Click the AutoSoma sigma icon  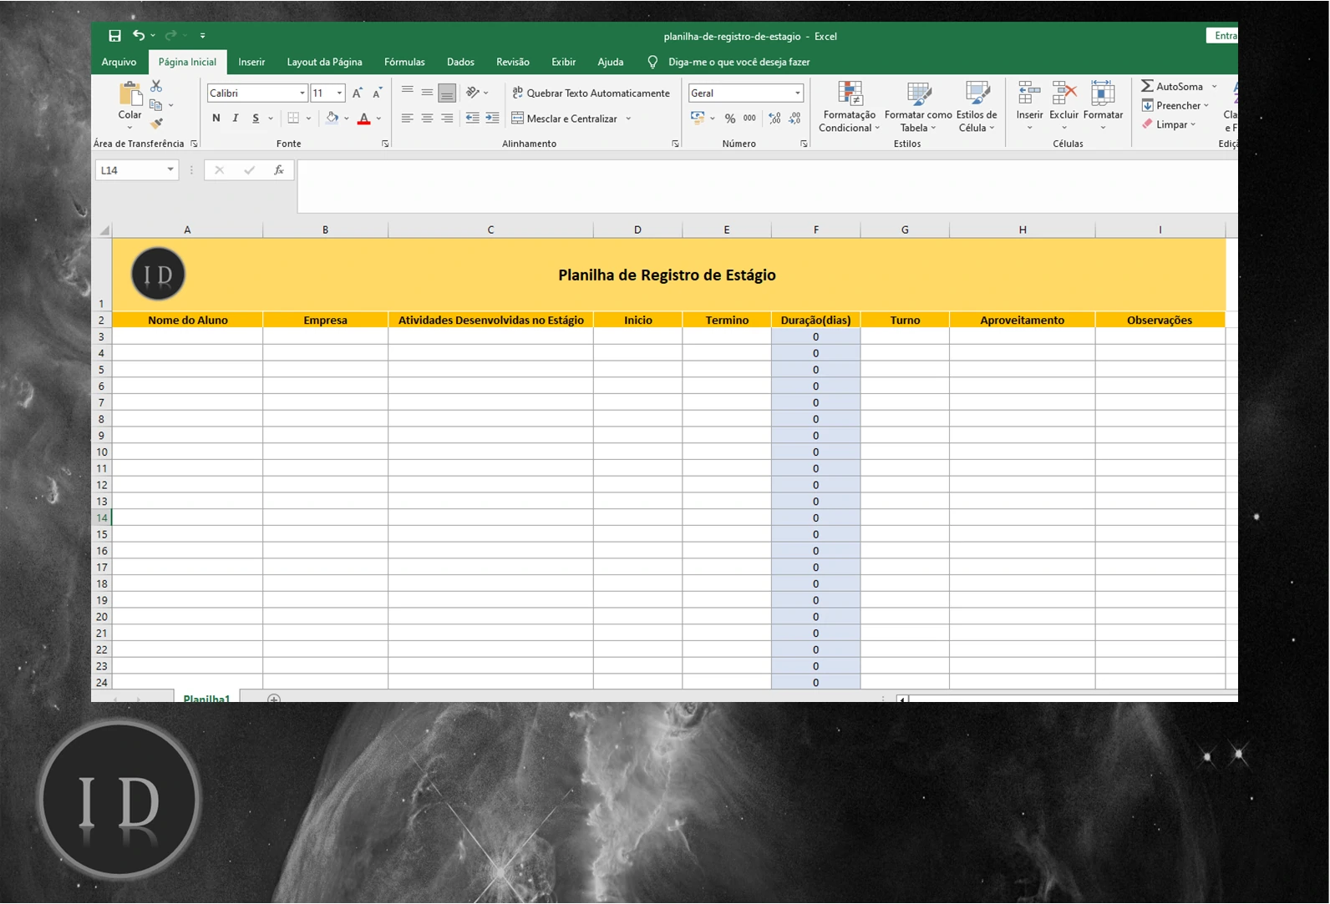pyautogui.click(x=1147, y=86)
